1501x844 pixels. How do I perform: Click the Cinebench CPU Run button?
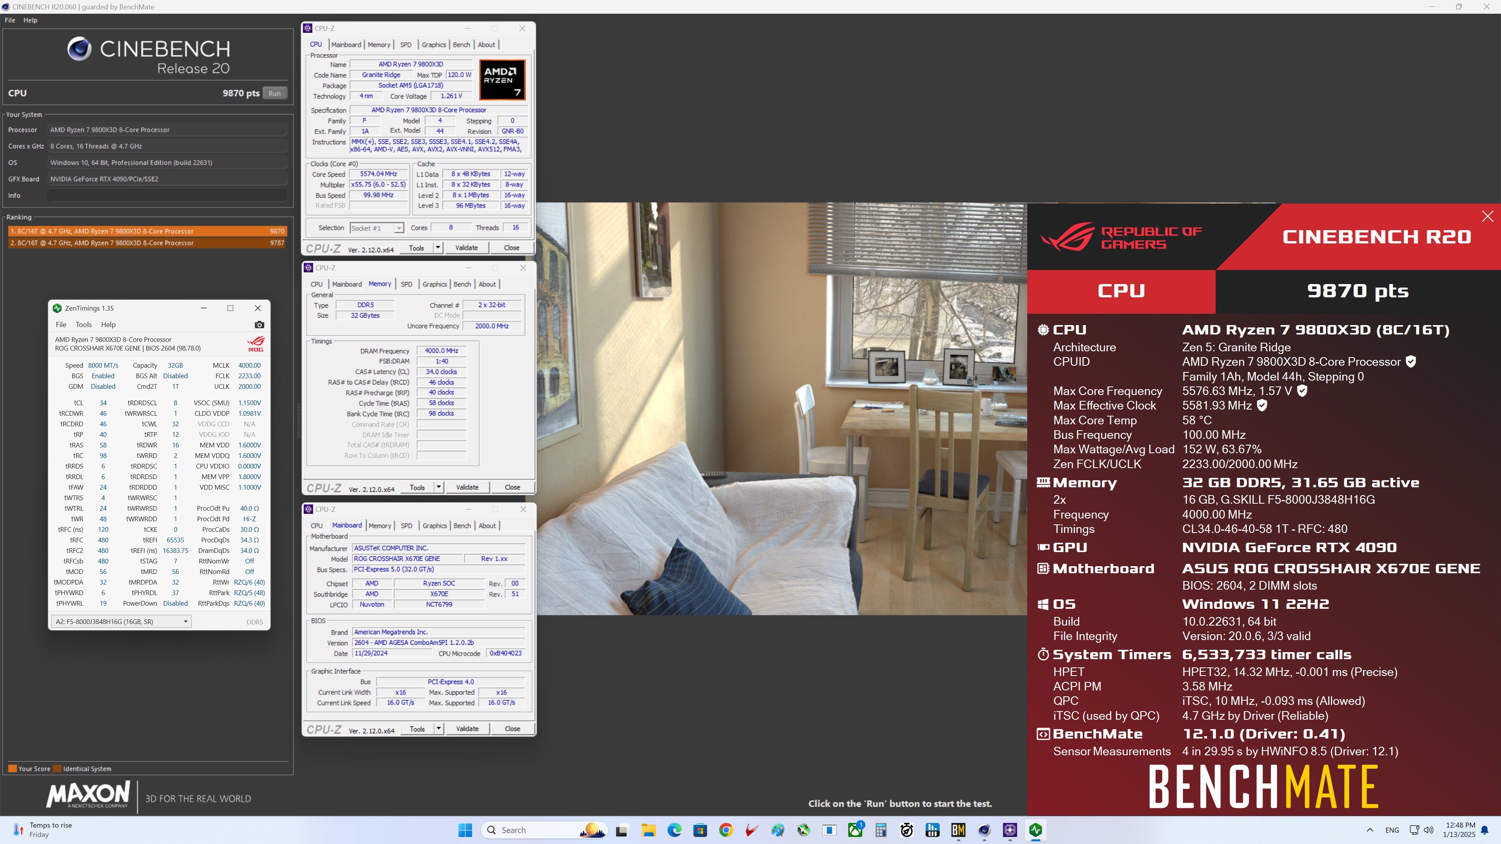(274, 93)
